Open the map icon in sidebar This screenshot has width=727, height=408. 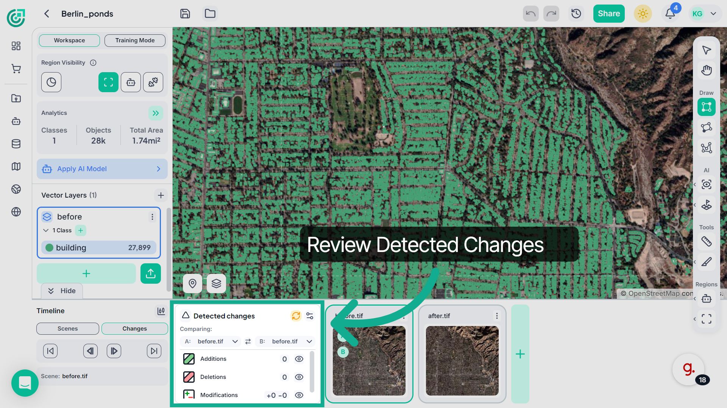point(16,167)
